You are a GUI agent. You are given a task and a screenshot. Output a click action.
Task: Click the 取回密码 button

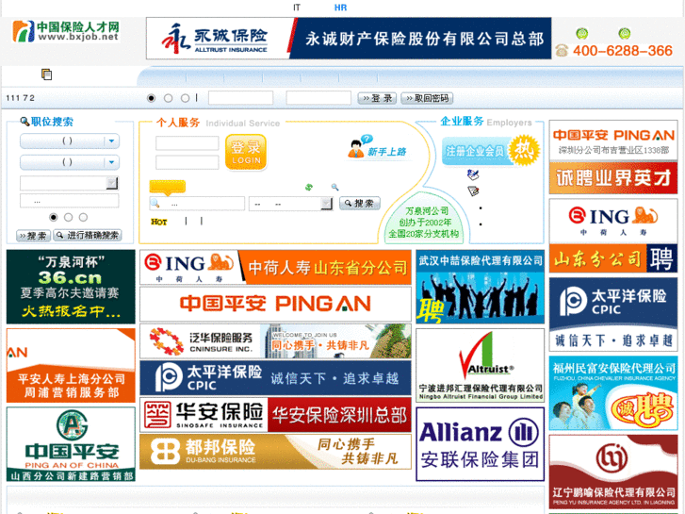427,98
